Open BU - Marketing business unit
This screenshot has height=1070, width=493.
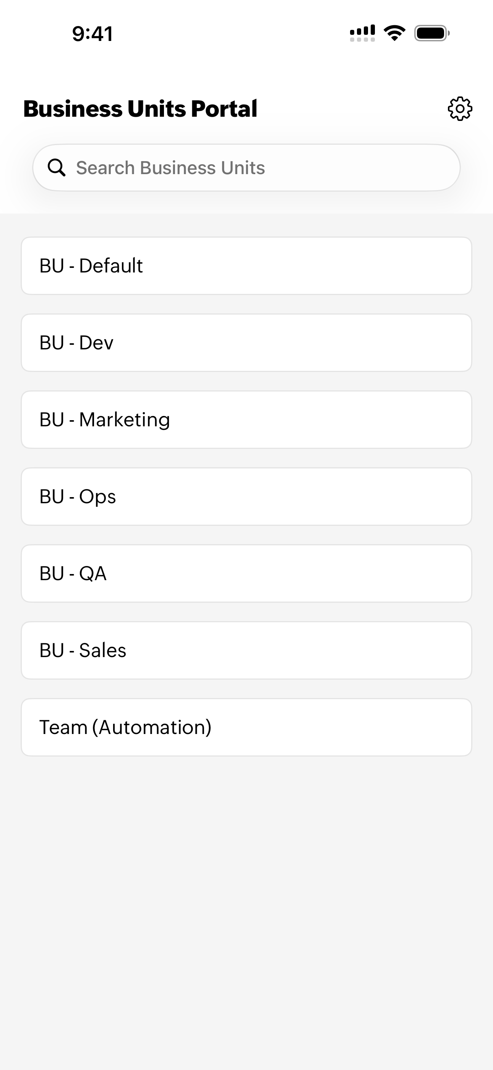tap(246, 419)
